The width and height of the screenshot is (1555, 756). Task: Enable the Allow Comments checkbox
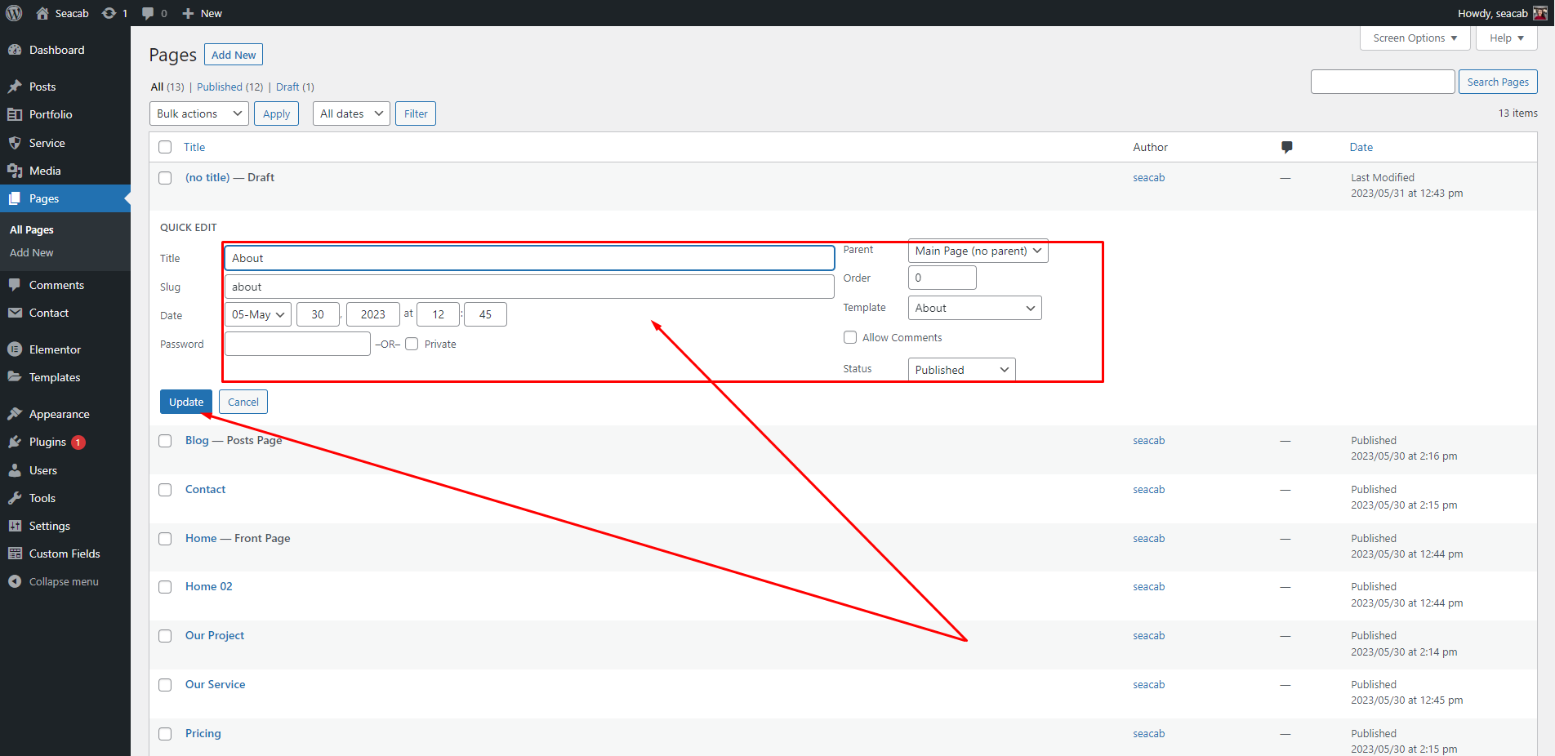click(x=850, y=337)
